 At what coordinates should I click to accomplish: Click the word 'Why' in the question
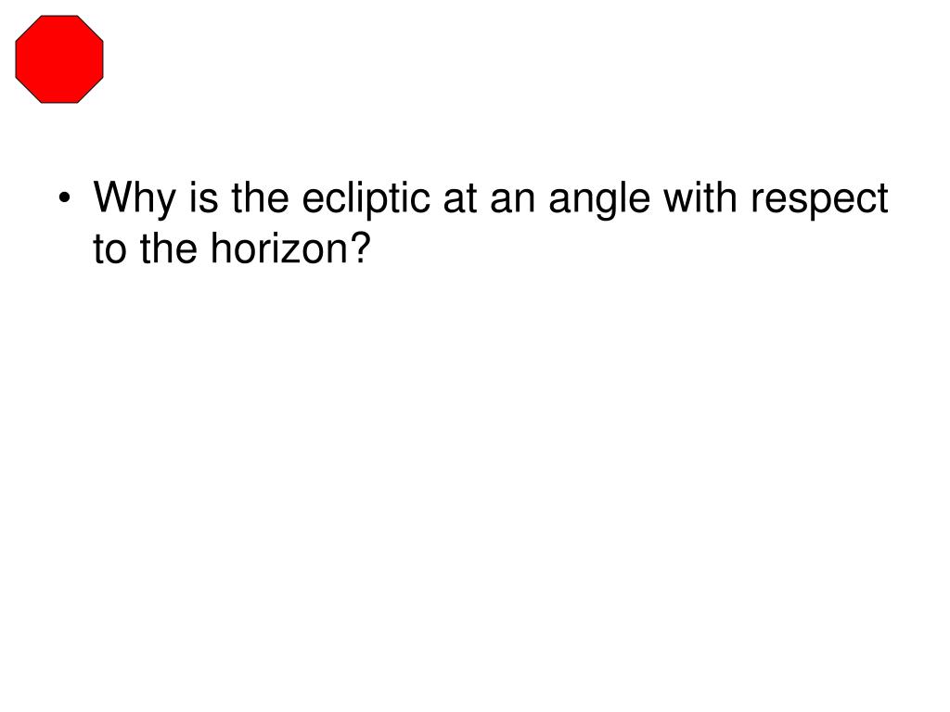pos(135,199)
